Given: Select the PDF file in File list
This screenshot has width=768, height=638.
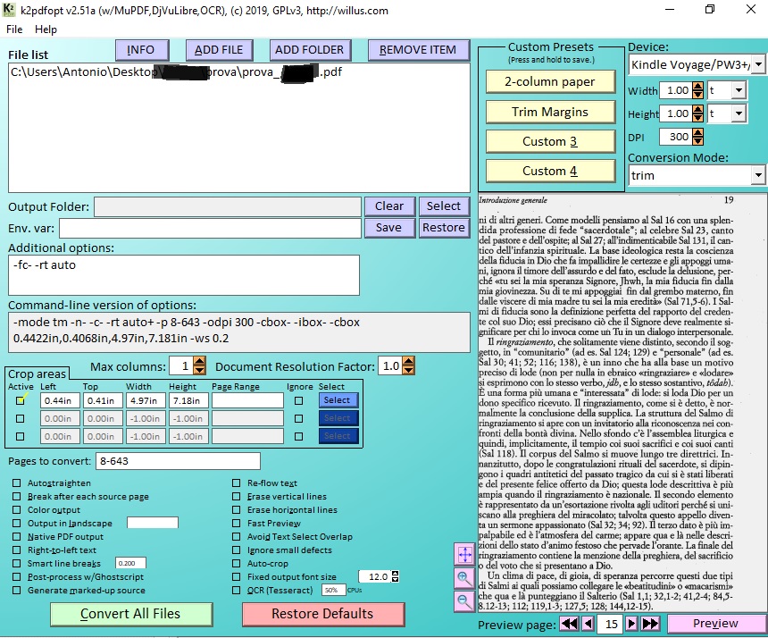Looking at the screenshot, I should [x=176, y=72].
